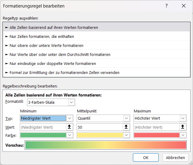Open the green Minimum color dropdown
This screenshot has height=165, width=193.
pos(69,135)
